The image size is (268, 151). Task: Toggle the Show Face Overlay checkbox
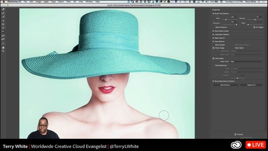(x=233, y=45)
